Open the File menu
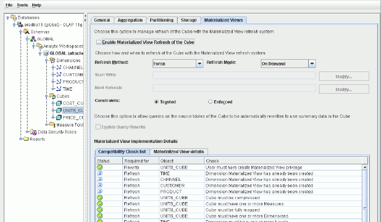Image resolution: width=381 pixels, height=222 pixels. pos(9,5)
